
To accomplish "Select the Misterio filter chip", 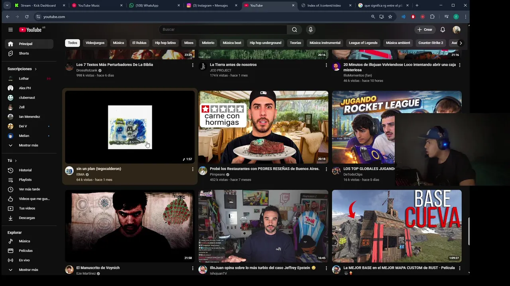I will tap(208, 43).
